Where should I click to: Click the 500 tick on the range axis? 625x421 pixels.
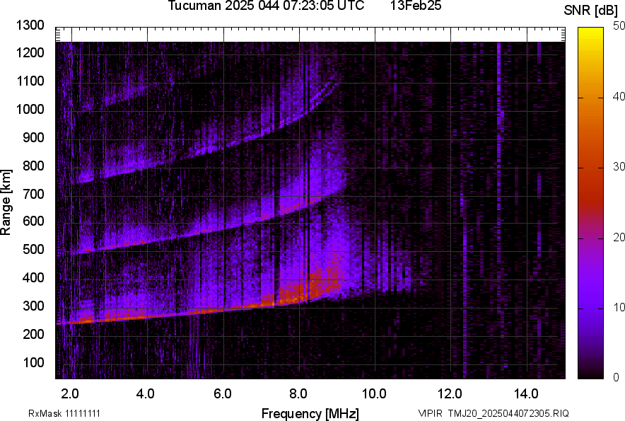pyautogui.click(x=36, y=250)
